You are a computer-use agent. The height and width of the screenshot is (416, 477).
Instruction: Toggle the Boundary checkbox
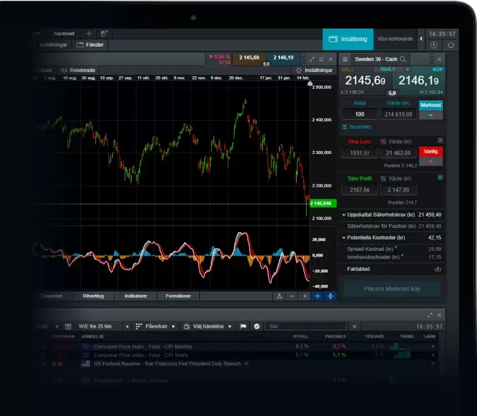(345, 127)
